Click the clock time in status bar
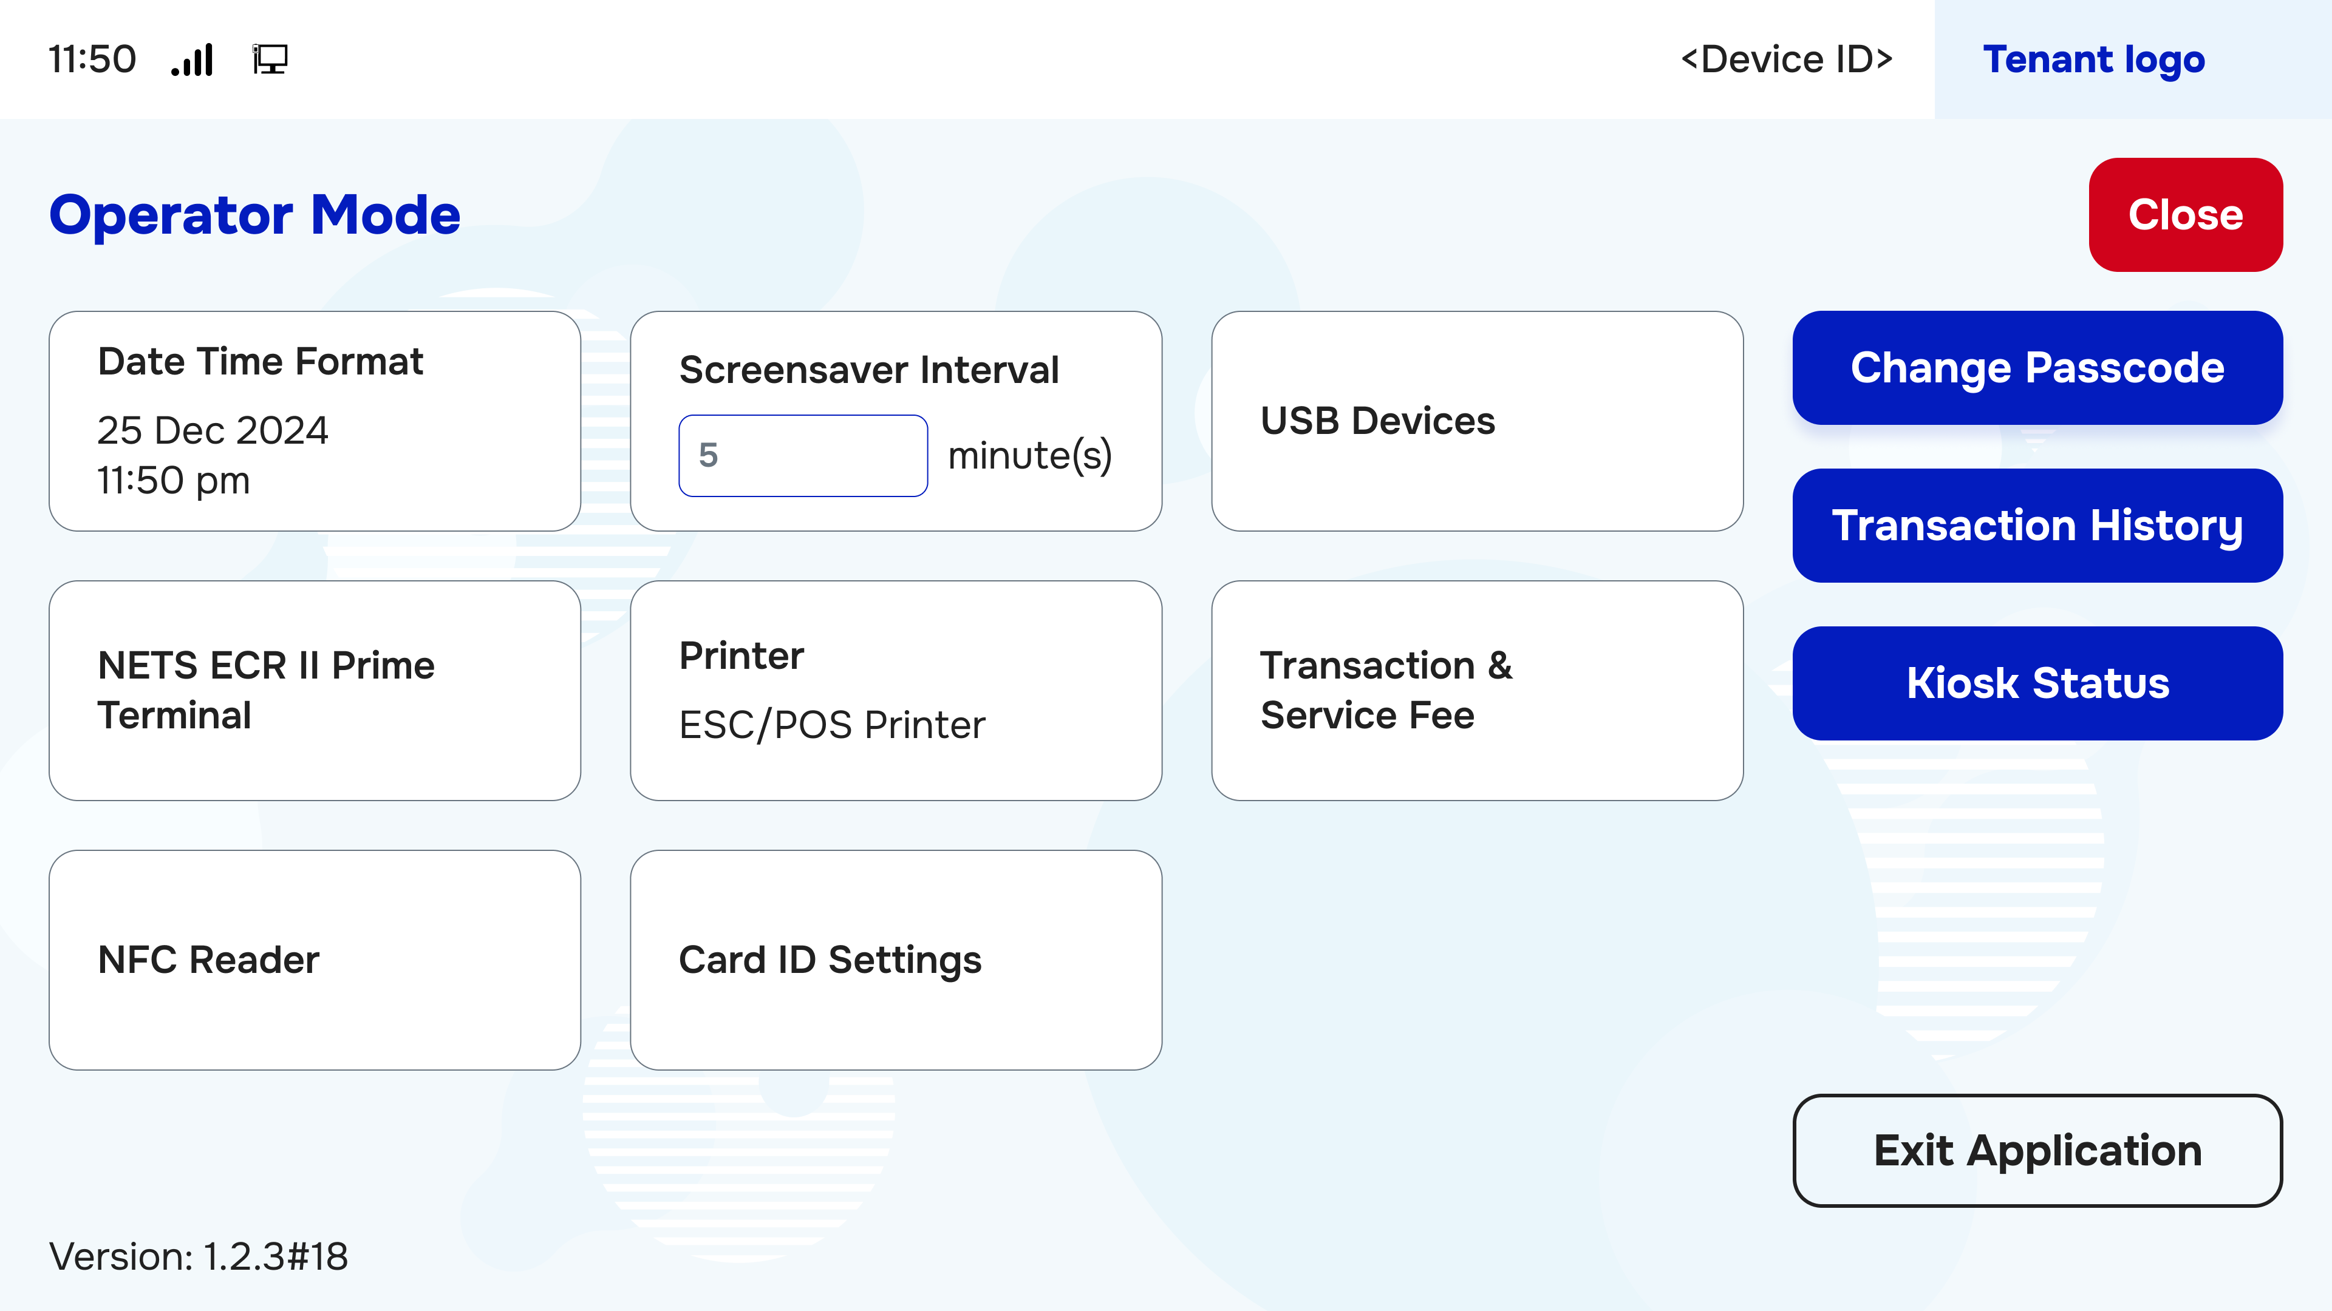 [92, 59]
